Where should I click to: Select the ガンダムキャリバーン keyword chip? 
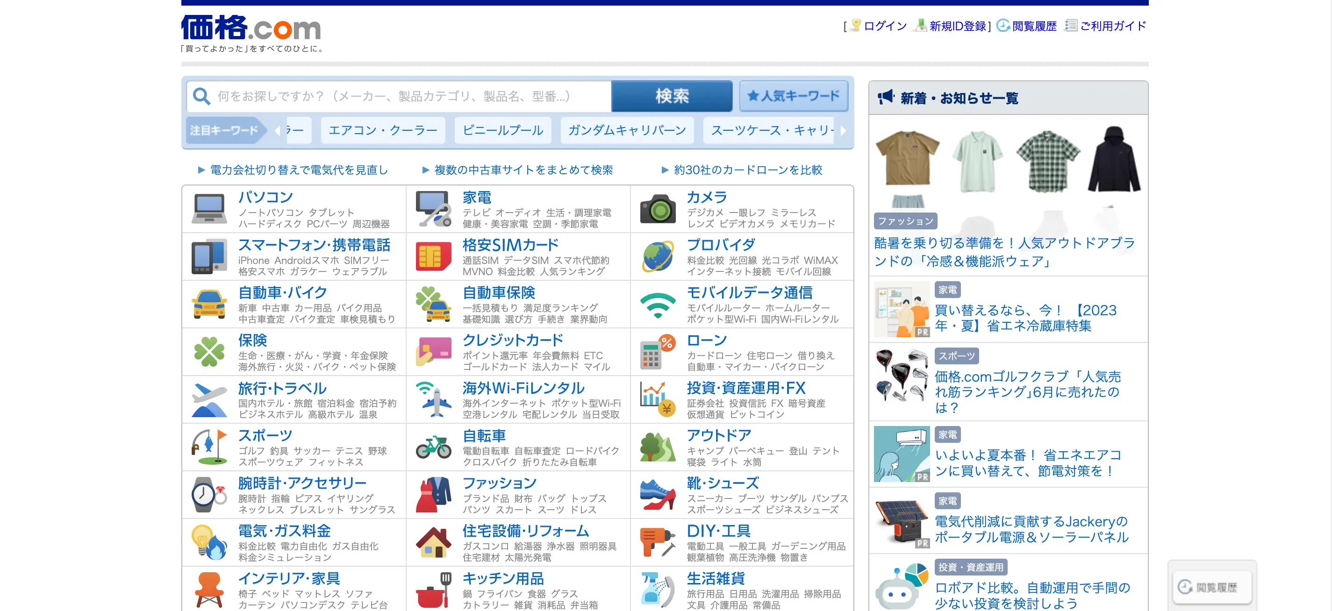tap(627, 130)
